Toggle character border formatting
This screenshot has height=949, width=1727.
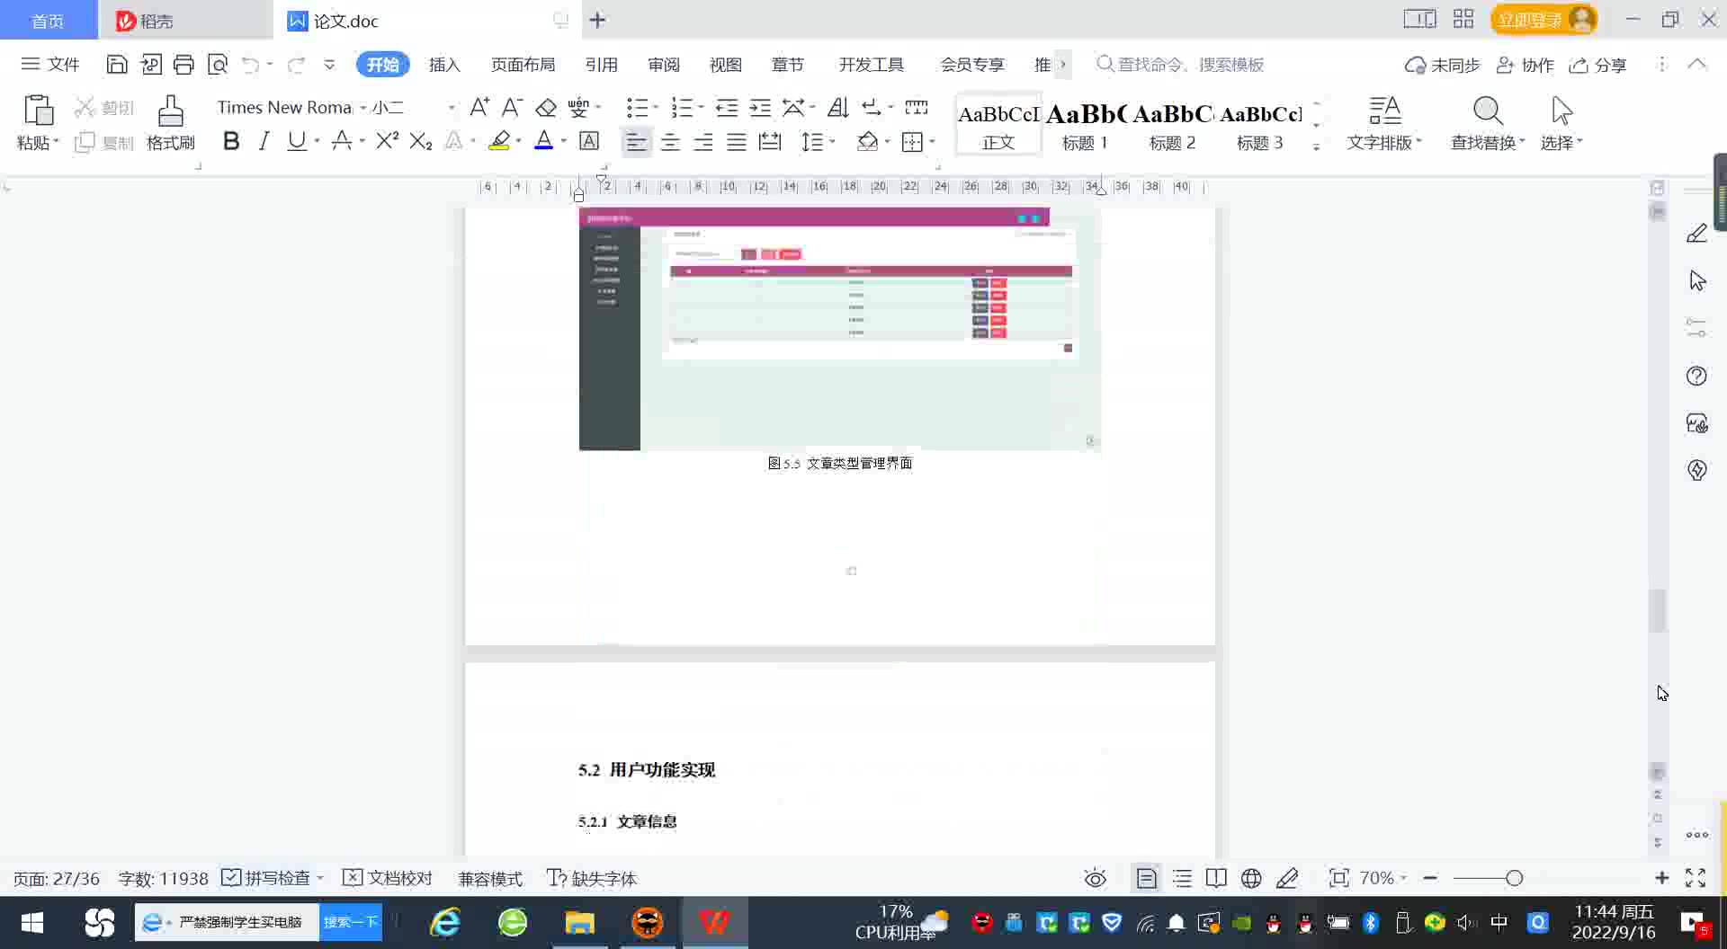click(589, 141)
